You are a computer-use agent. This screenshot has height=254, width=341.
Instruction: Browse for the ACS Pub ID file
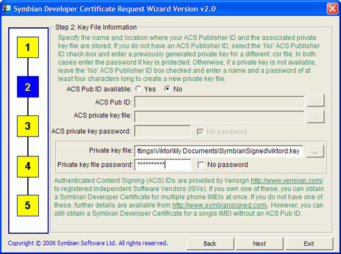315,101
